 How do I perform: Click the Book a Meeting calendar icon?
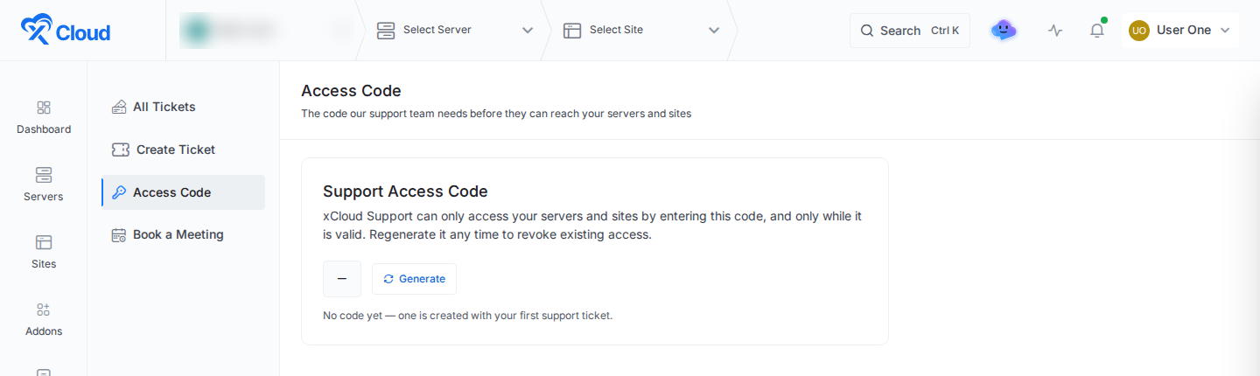[x=119, y=234]
